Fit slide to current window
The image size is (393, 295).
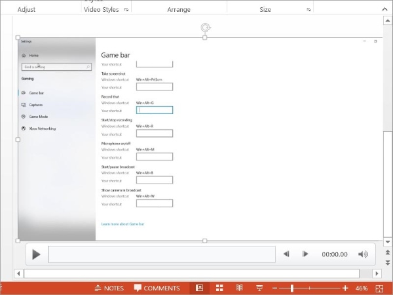[x=380, y=288]
